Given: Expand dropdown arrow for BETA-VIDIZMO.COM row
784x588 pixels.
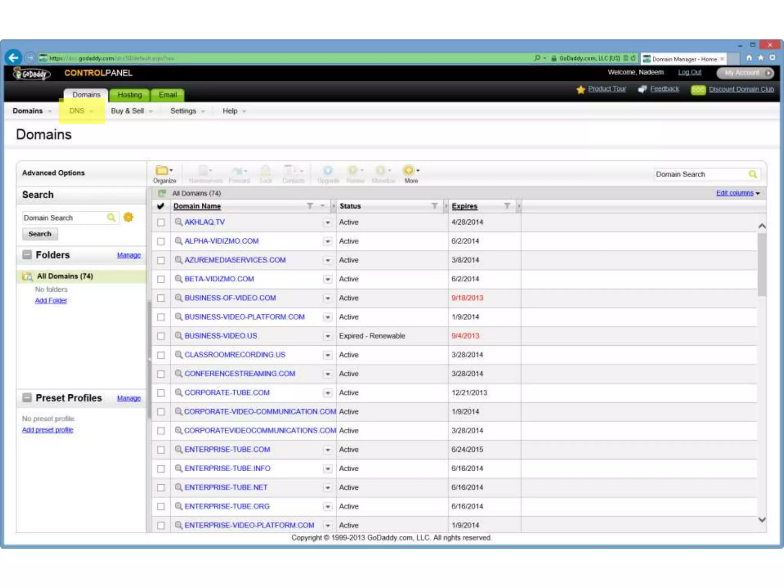Looking at the screenshot, I should click(x=328, y=279).
